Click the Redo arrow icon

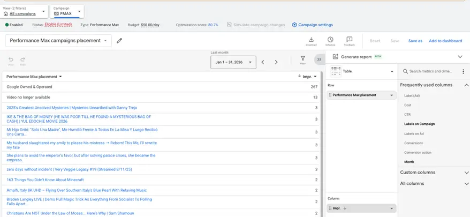[23, 59]
